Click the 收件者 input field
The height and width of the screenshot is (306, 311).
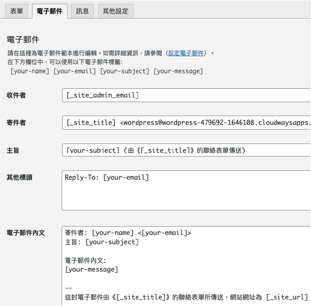[185, 95]
